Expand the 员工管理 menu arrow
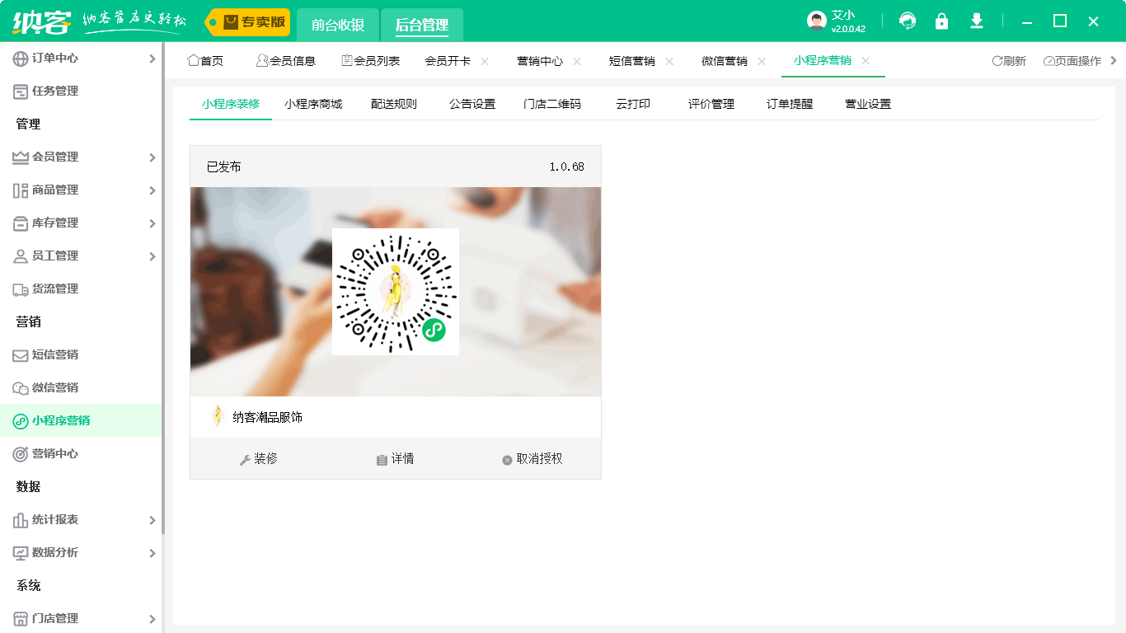The width and height of the screenshot is (1126, 633). point(152,256)
